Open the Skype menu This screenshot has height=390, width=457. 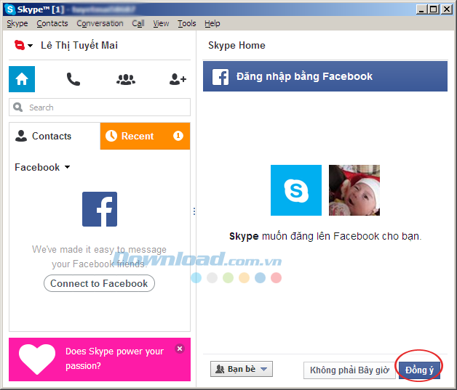pos(17,23)
